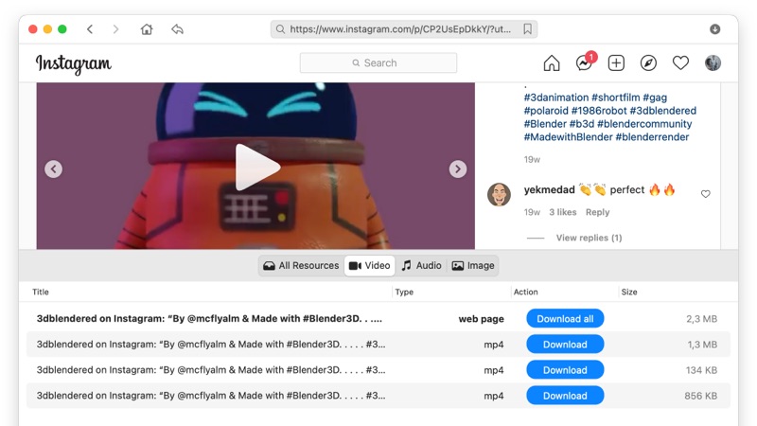Open the #3danimation hashtag
Image resolution: width=757 pixels, height=426 pixels.
pos(556,98)
